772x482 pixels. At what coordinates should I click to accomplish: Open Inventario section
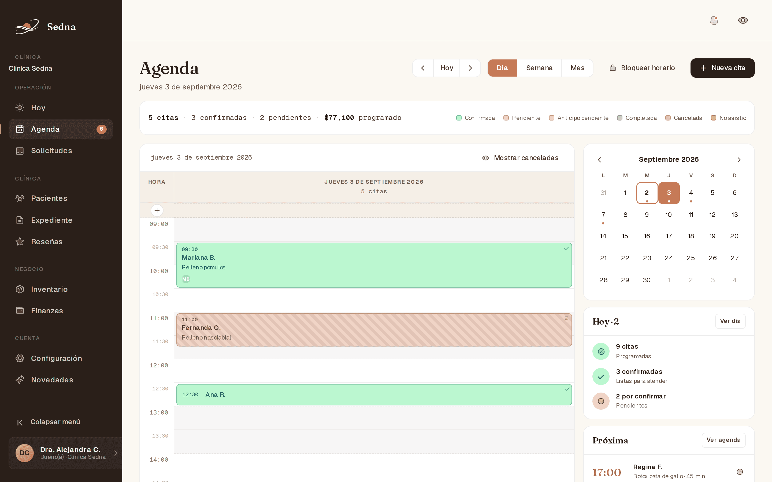[x=61, y=289]
